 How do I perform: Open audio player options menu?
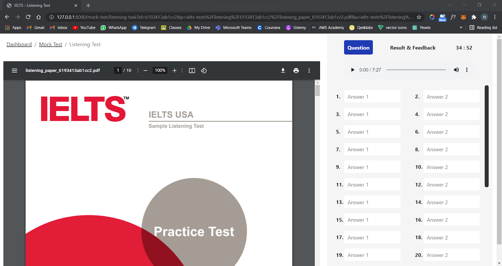pyautogui.click(x=467, y=70)
